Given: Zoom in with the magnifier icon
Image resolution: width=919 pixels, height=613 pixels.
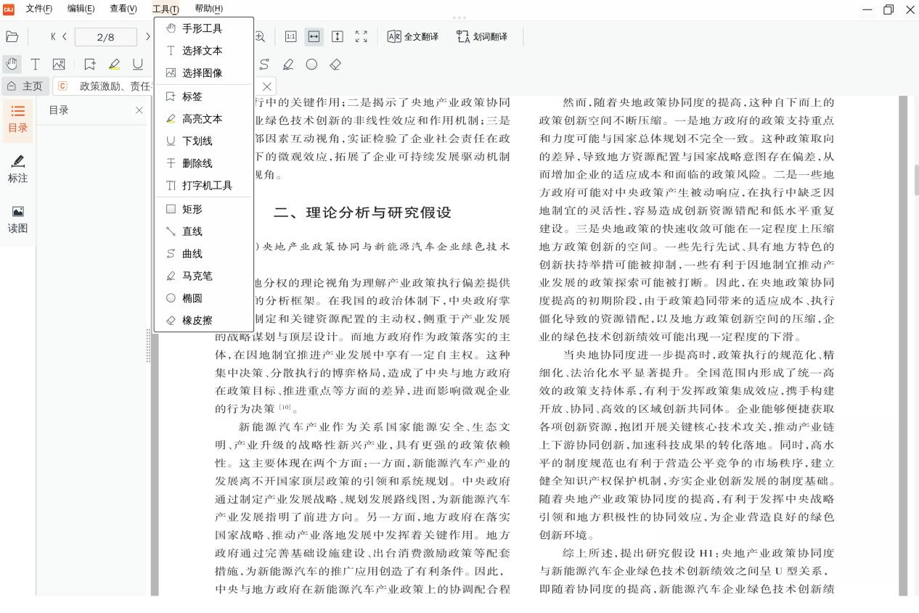Looking at the screenshot, I should click(x=259, y=37).
